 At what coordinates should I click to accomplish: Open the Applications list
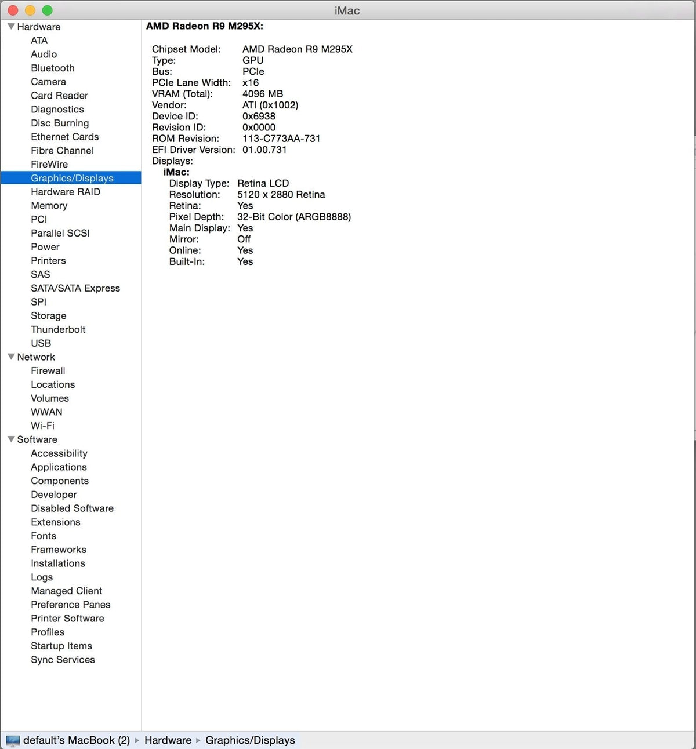[x=59, y=467]
